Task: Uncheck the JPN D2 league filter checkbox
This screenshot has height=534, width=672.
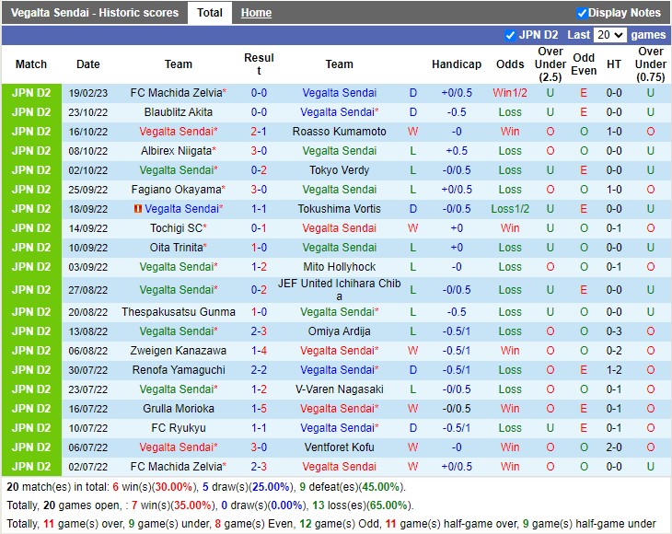Action: (510, 35)
